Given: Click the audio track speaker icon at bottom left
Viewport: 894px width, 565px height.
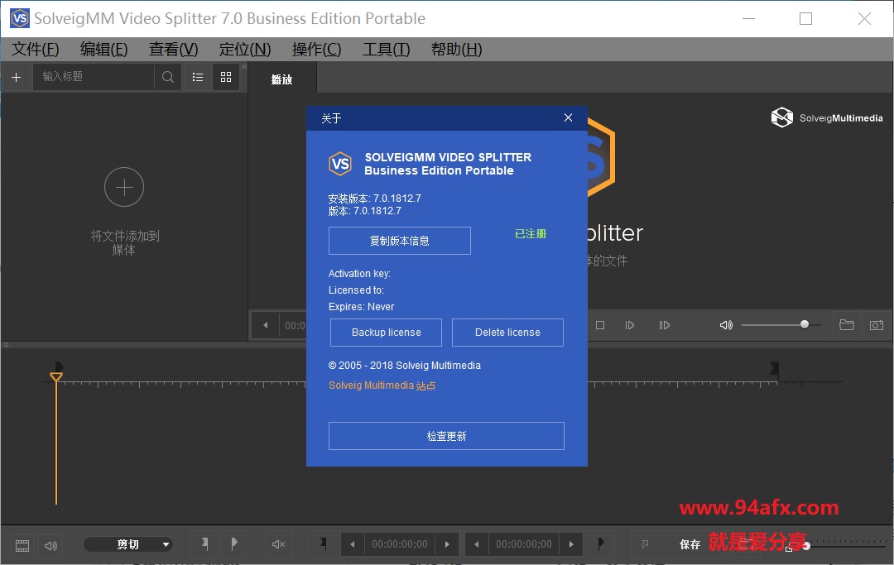Looking at the screenshot, I should coord(50,546).
